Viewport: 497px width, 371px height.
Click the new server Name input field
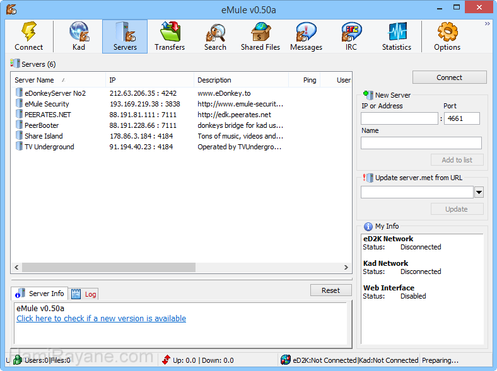tap(421, 143)
